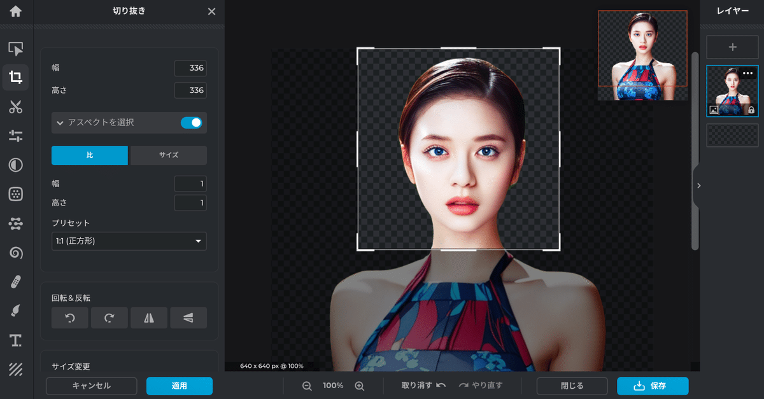Open the dotted-square Effect tool
Screen dimensions: 764x399
[x=15, y=195]
